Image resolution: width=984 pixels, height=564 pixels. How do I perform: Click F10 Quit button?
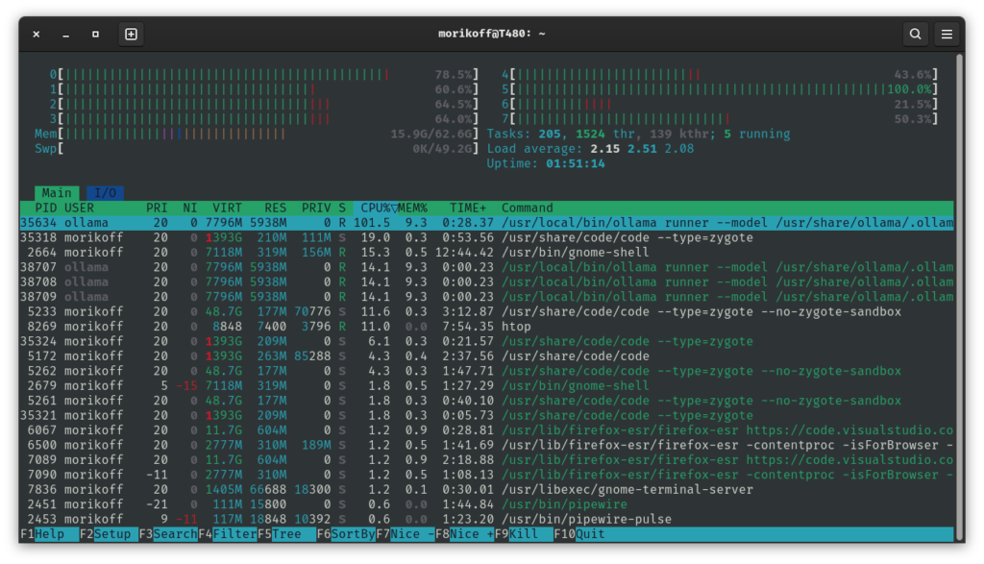579,534
